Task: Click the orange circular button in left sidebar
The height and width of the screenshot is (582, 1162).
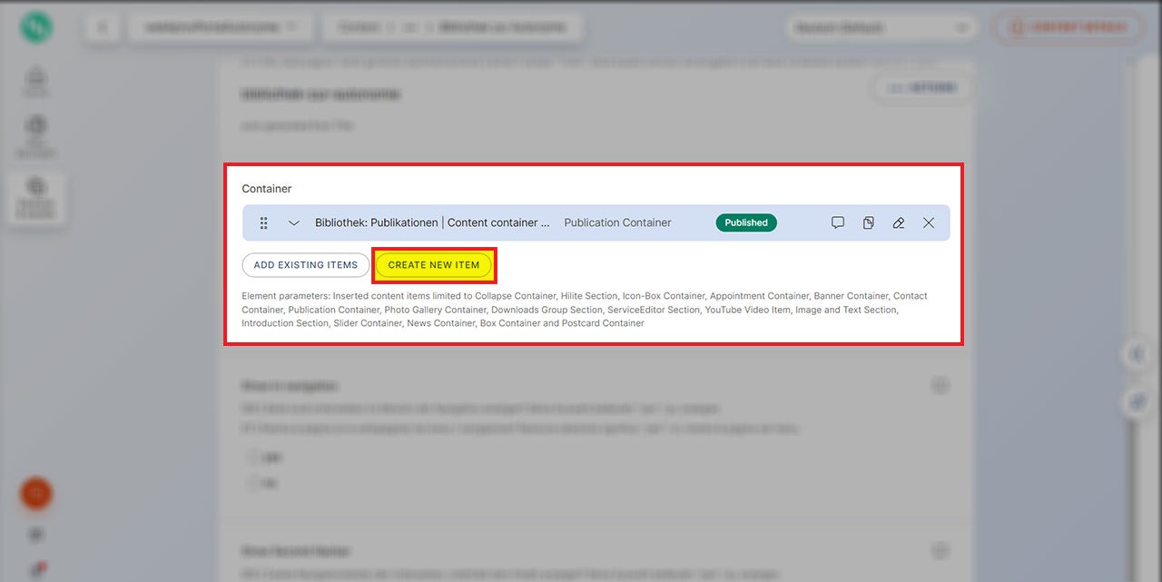Action: click(x=36, y=494)
